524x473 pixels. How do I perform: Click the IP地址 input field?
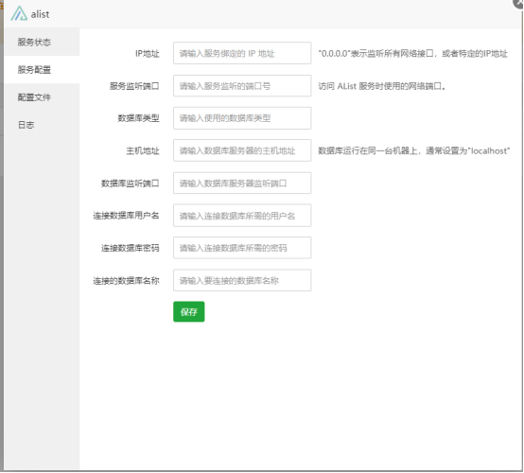[x=242, y=53]
